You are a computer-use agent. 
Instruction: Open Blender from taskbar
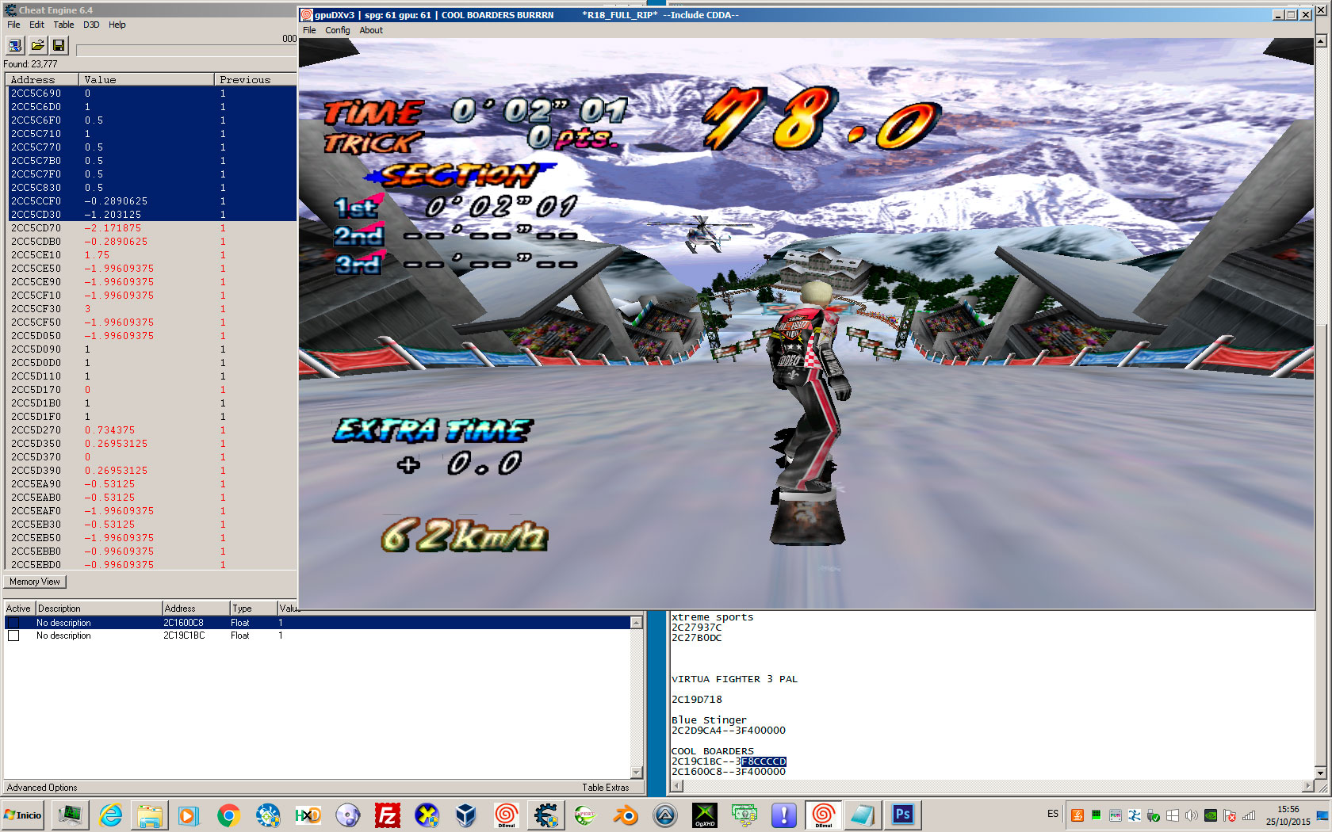coord(625,815)
